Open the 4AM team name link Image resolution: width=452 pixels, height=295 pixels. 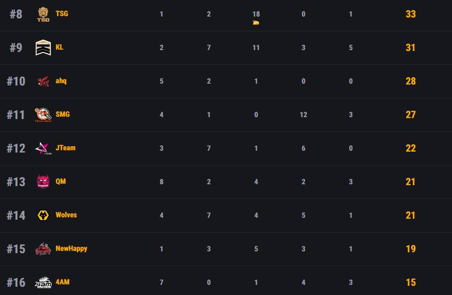(x=62, y=282)
